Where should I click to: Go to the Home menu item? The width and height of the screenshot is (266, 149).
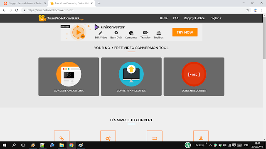pyautogui.click(x=163, y=18)
